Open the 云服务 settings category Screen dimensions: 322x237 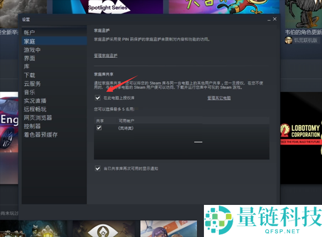[x=32, y=84]
